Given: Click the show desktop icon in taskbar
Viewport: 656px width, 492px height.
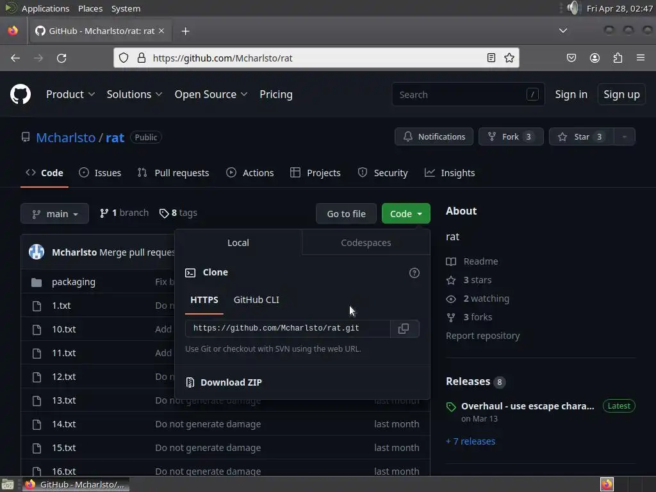Looking at the screenshot, I should 8,484.
